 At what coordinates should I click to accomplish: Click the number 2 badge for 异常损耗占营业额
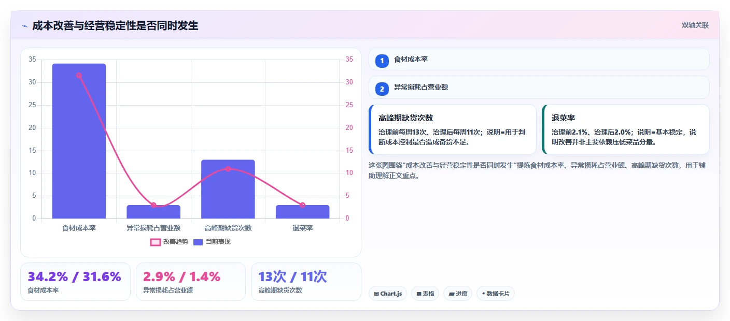pos(382,89)
